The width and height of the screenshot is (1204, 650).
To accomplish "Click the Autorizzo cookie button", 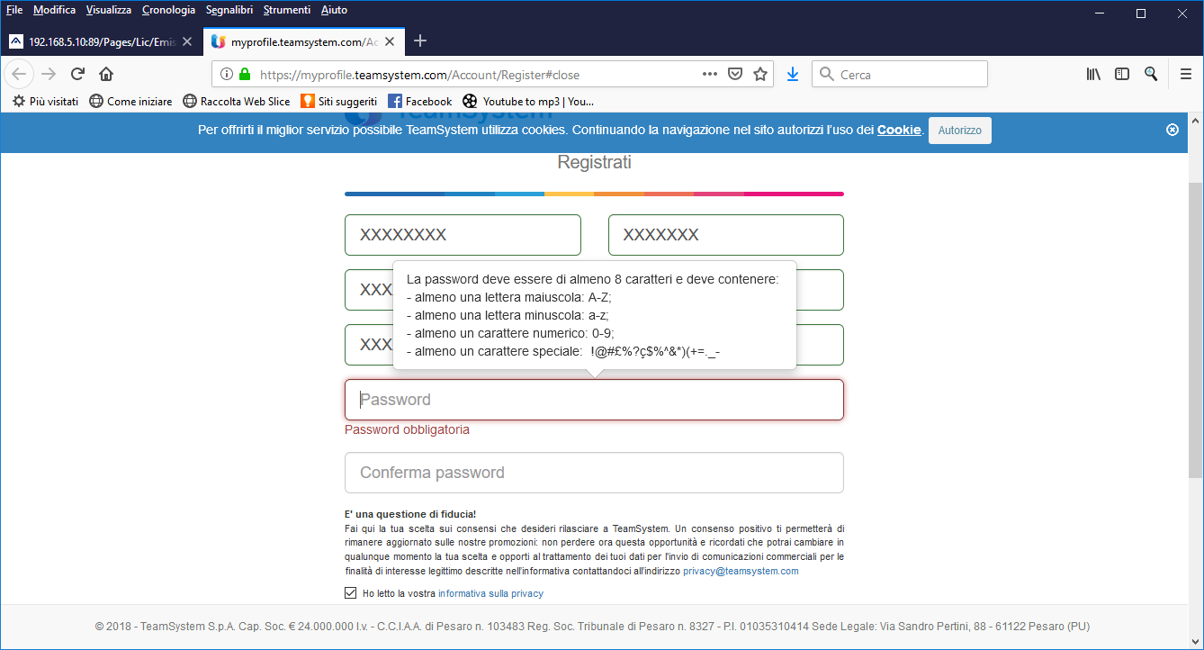I will [960, 131].
